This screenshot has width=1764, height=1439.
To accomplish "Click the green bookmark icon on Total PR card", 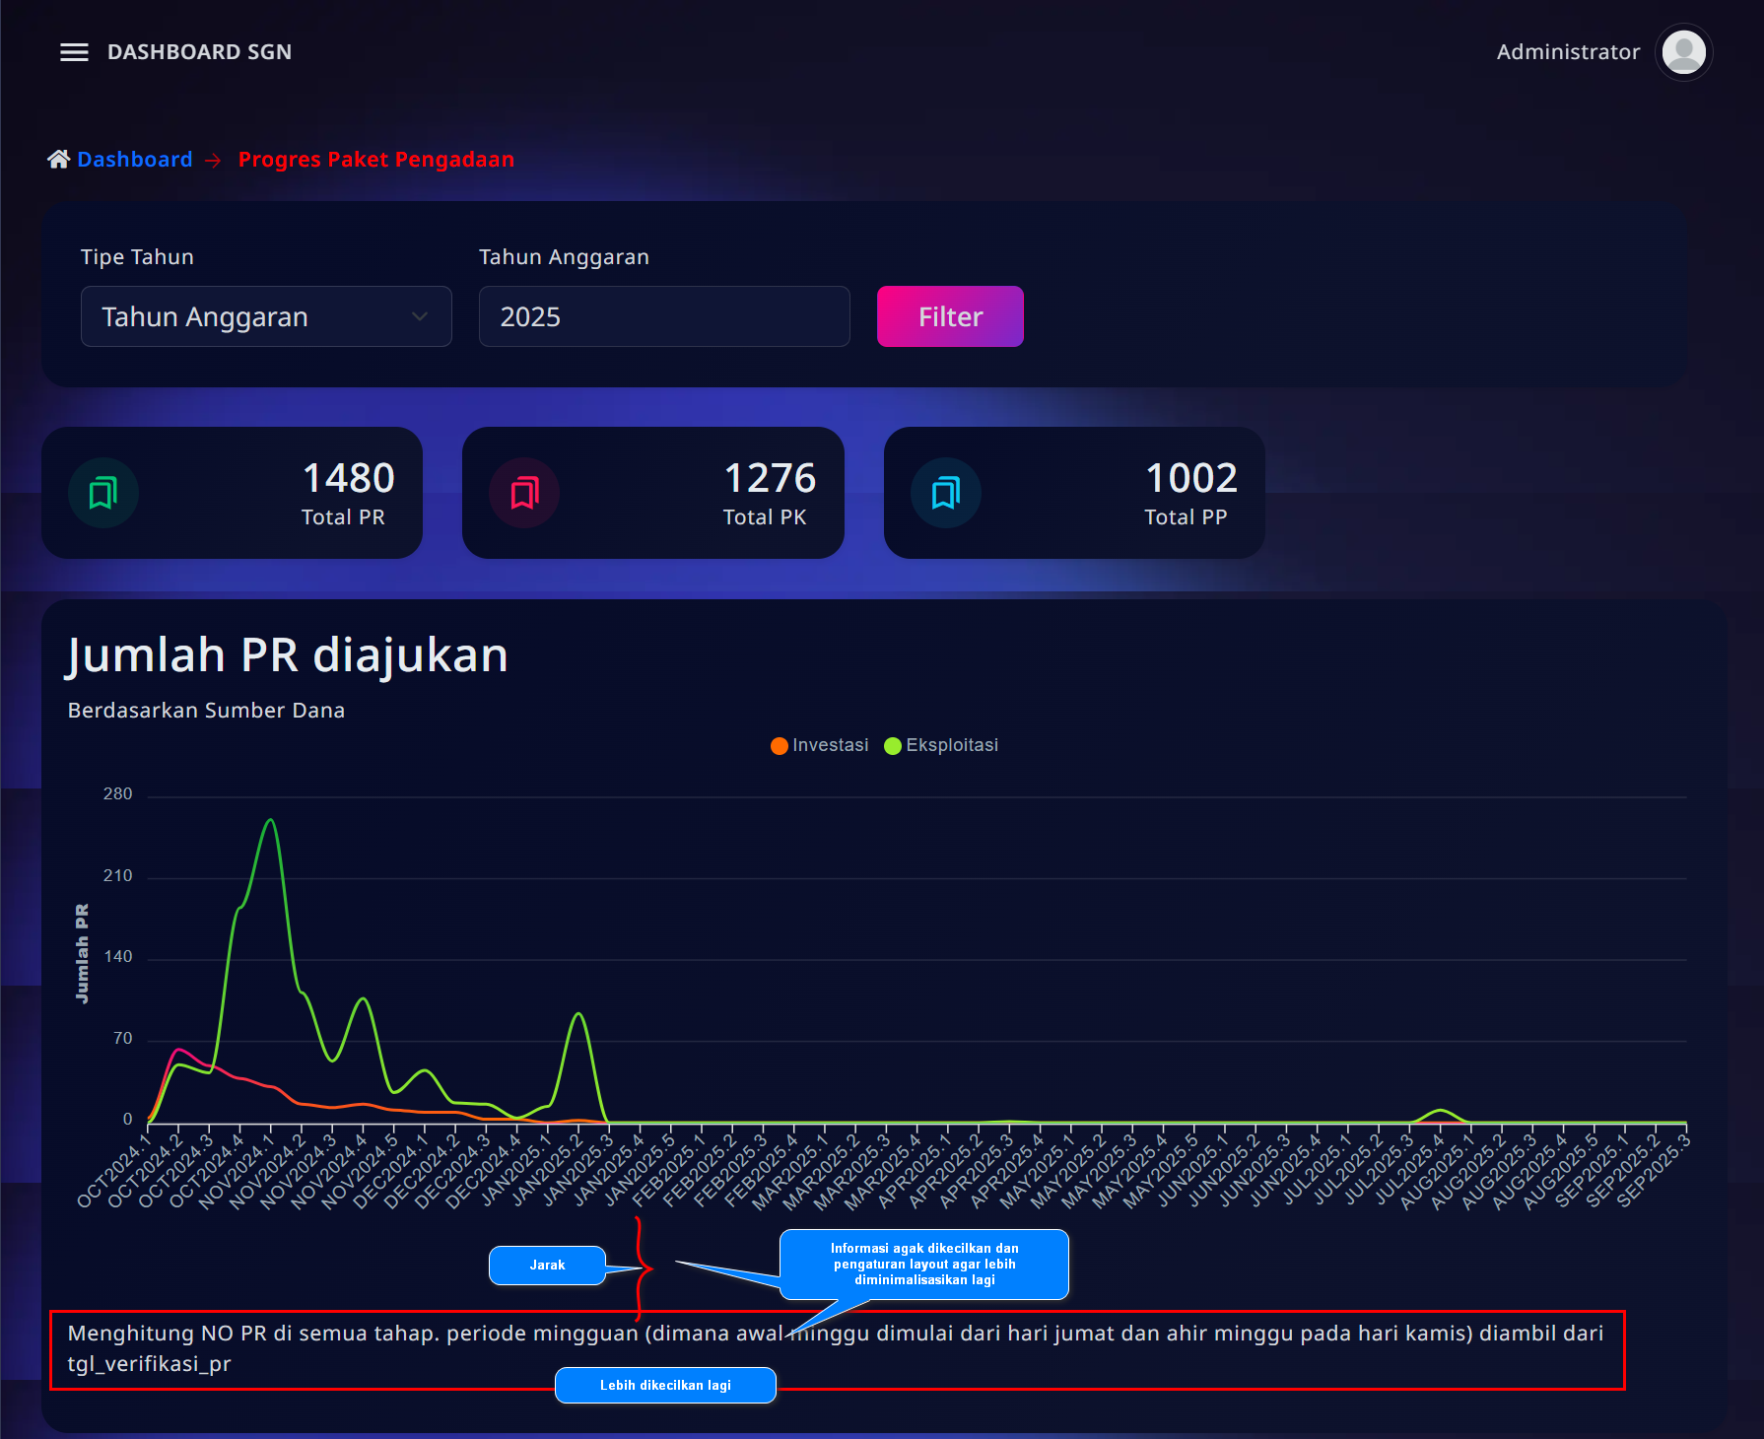I will tap(103, 493).
